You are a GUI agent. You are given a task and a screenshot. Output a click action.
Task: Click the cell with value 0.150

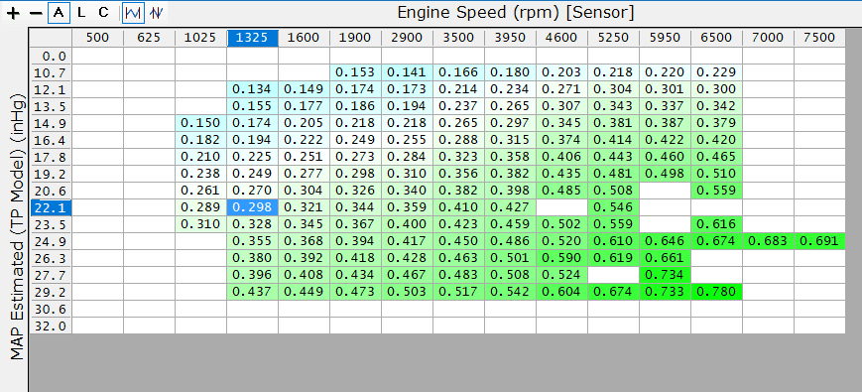[x=200, y=123]
